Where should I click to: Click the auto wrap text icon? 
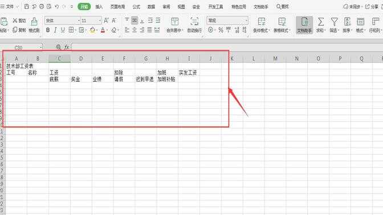click(194, 22)
